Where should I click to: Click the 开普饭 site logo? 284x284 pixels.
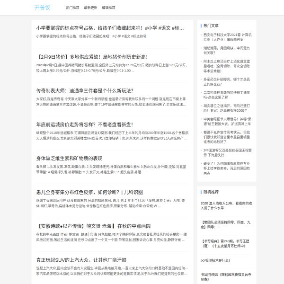coord(42,8)
